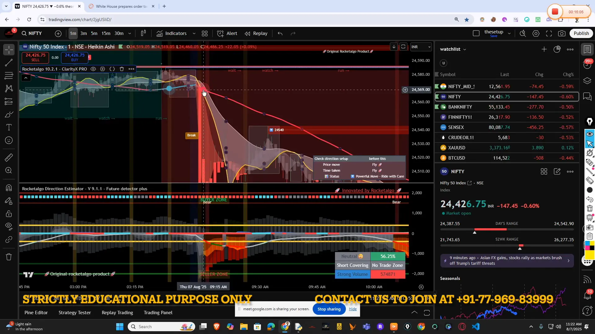Expand the bottom panel chevron
Viewport: 595px width, 334px height.
click(x=414, y=313)
